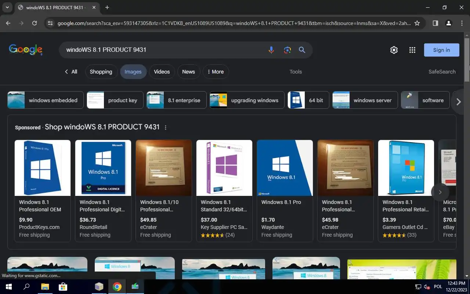Open the Google apps grid
Image resolution: width=470 pixels, height=294 pixels.
click(412, 50)
